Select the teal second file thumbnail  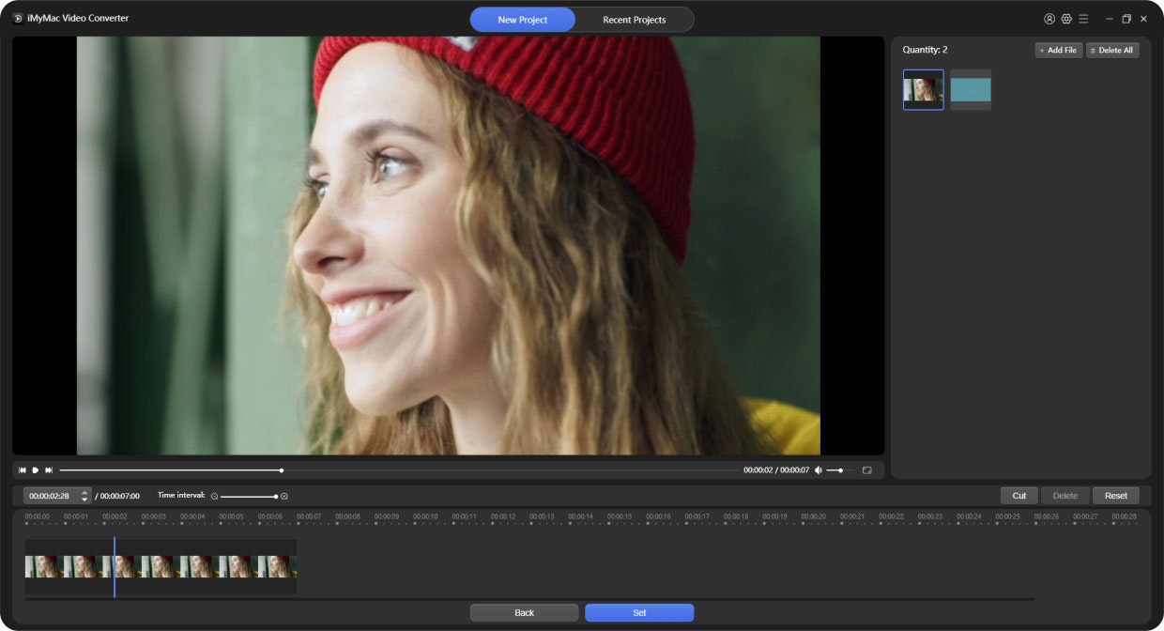coord(971,89)
